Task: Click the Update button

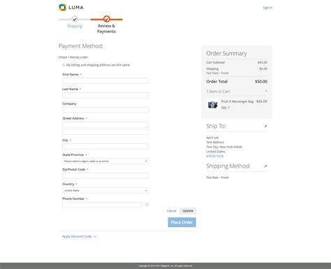Action: tap(188, 211)
